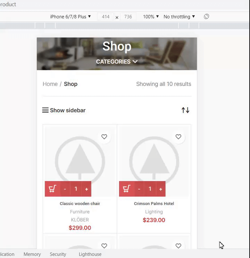Open the Show sidebar hamburger button
This screenshot has width=250, height=258.
point(64,110)
